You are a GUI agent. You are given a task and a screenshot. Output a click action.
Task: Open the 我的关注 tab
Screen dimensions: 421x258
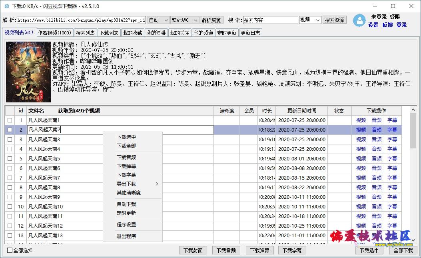(x=180, y=33)
